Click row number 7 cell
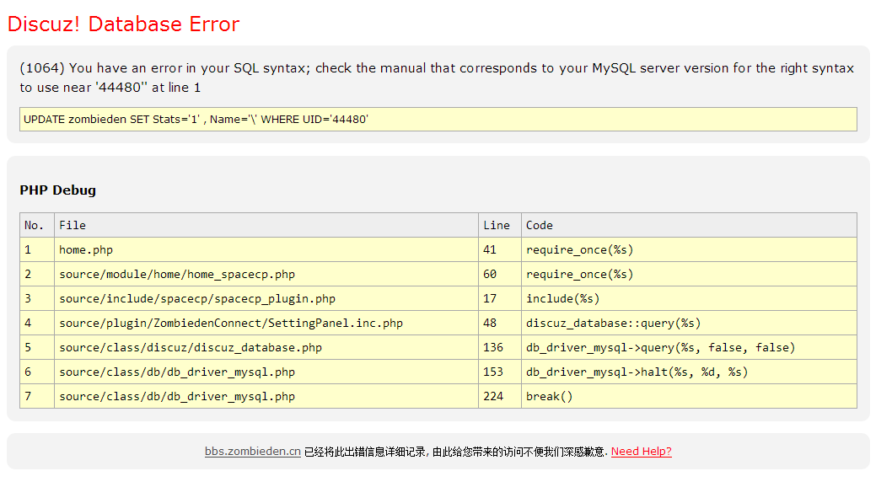 37,396
